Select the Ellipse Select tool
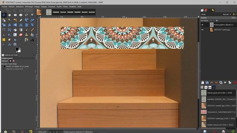The image size is (237, 133). pyautogui.click(x=21, y=15)
